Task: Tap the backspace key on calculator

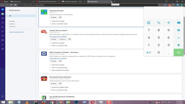Action: [179, 23]
